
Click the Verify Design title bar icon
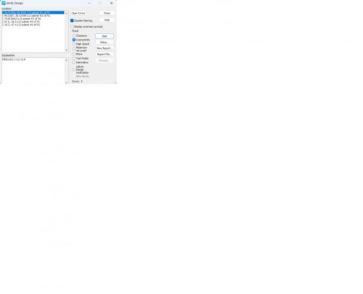[x=4, y=3]
